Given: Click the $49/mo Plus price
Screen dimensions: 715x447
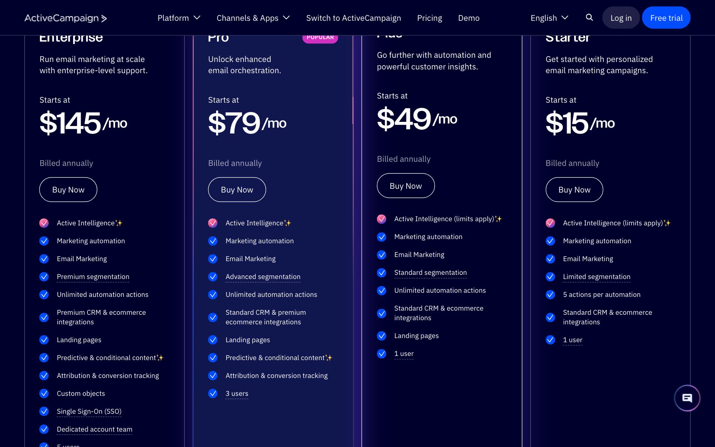Looking at the screenshot, I should 417,119.
